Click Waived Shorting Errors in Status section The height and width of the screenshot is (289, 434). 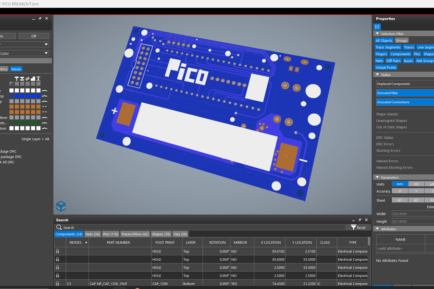[x=394, y=168]
